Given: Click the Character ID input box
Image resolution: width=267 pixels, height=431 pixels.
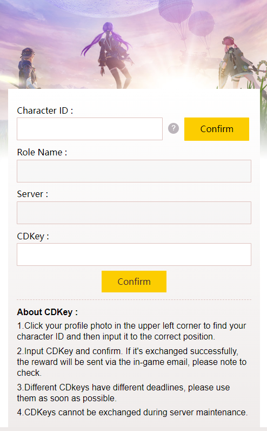Looking at the screenshot, I should tap(90, 129).
